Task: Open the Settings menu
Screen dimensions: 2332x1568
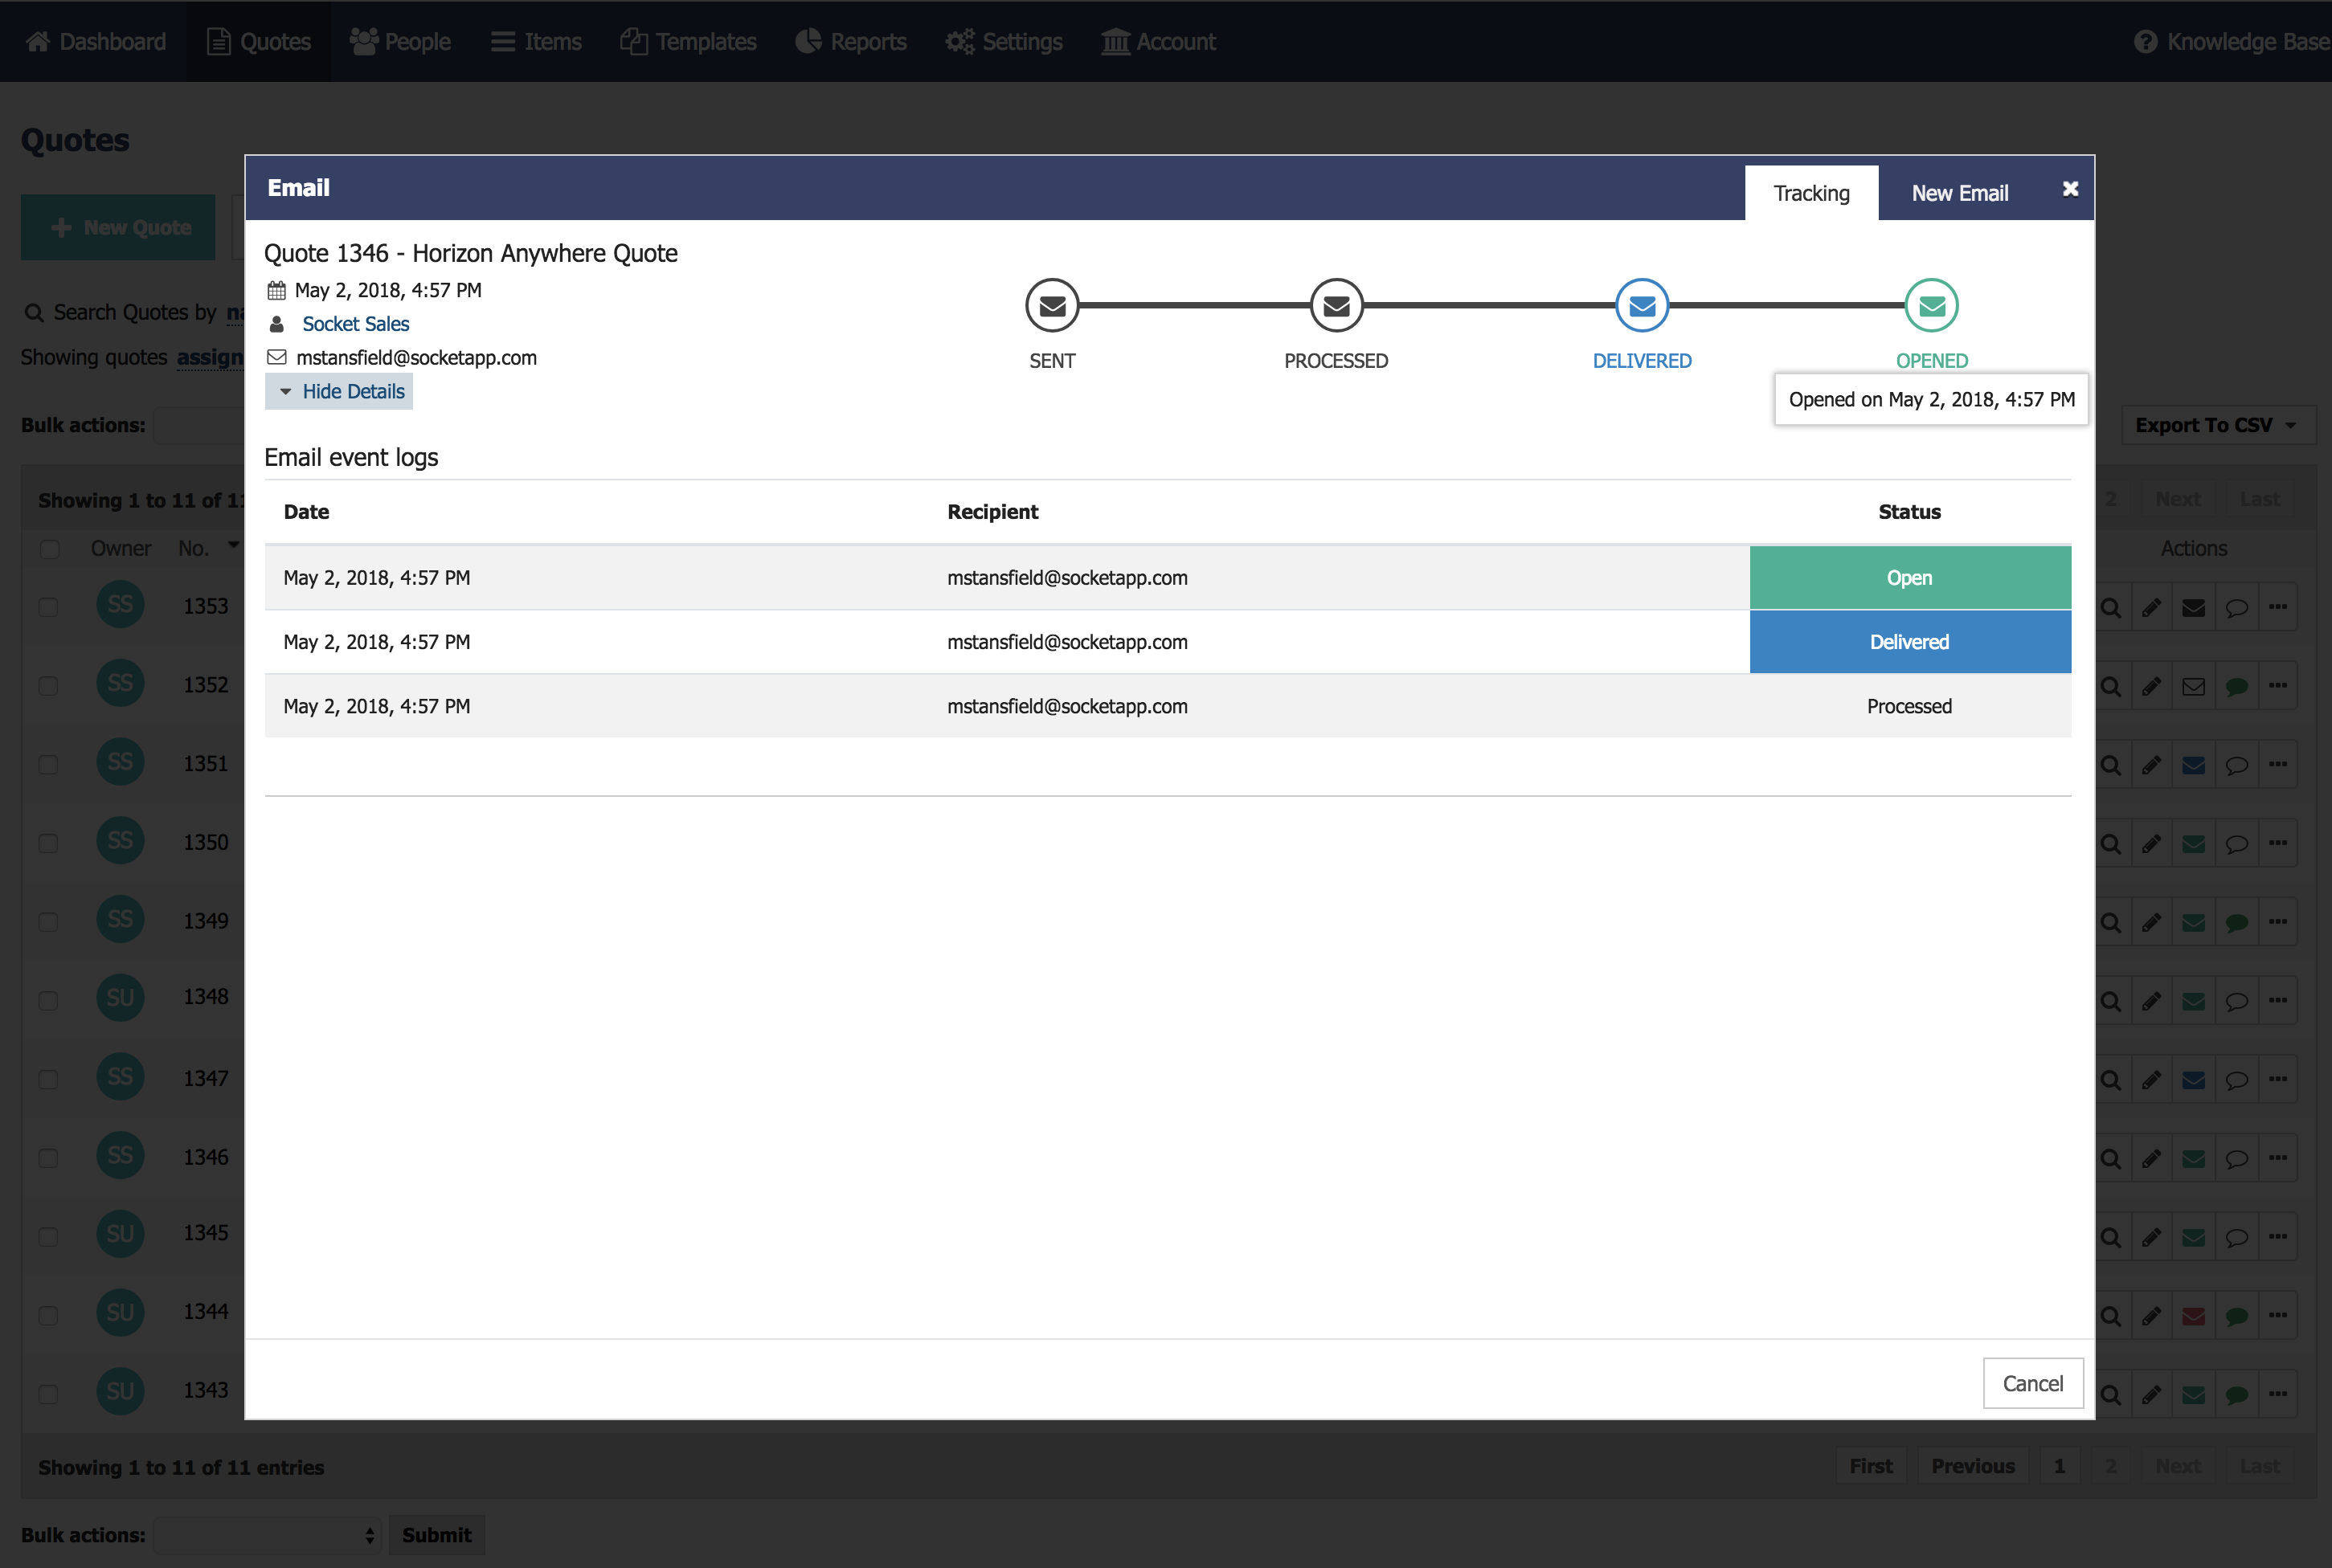Action: pyautogui.click(x=1004, y=42)
